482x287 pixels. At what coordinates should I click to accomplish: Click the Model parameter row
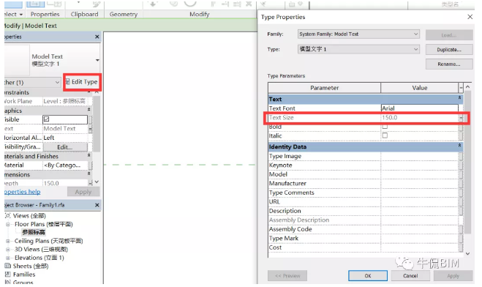pos(364,174)
